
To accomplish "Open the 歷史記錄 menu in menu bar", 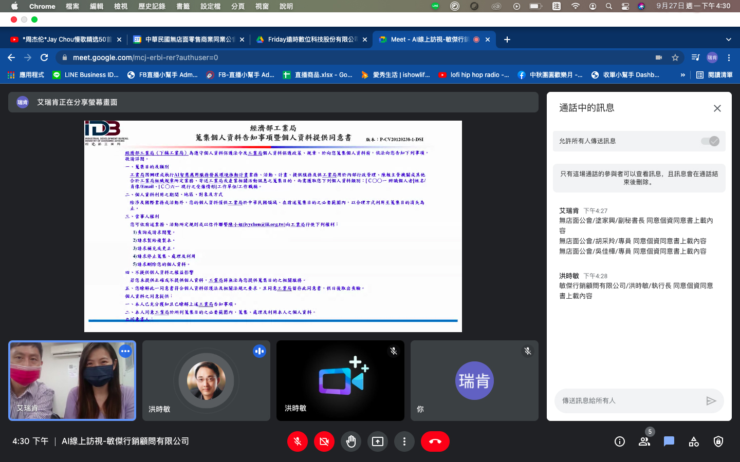I will pyautogui.click(x=152, y=6).
